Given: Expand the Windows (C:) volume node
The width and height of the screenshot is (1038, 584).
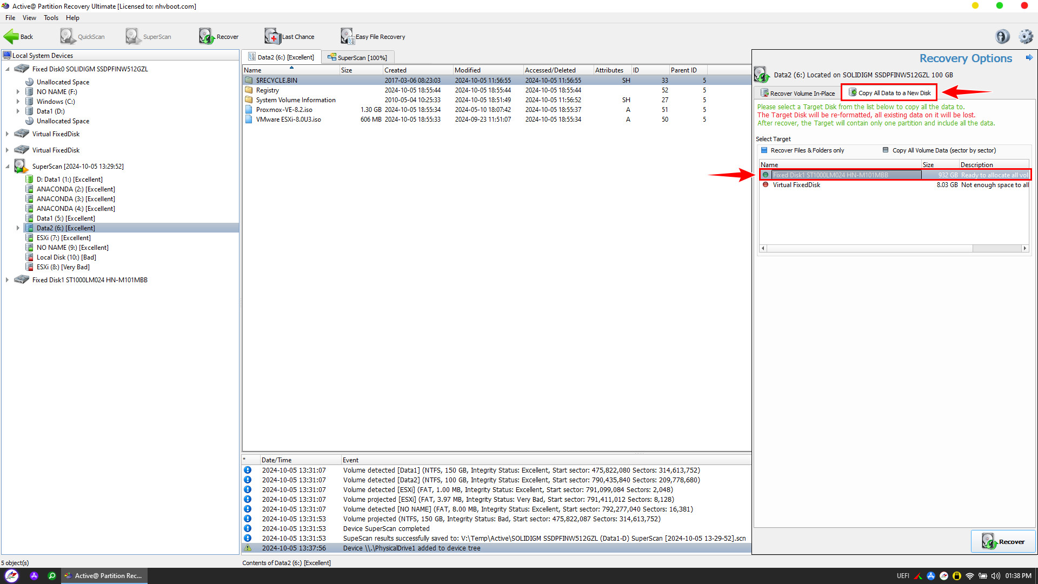Looking at the screenshot, I should (x=18, y=102).
